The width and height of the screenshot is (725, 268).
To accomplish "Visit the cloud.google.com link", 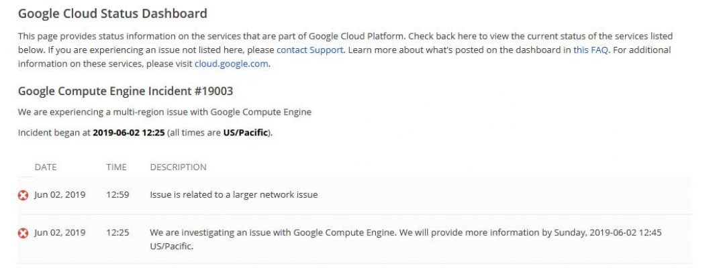I will 231,64.
